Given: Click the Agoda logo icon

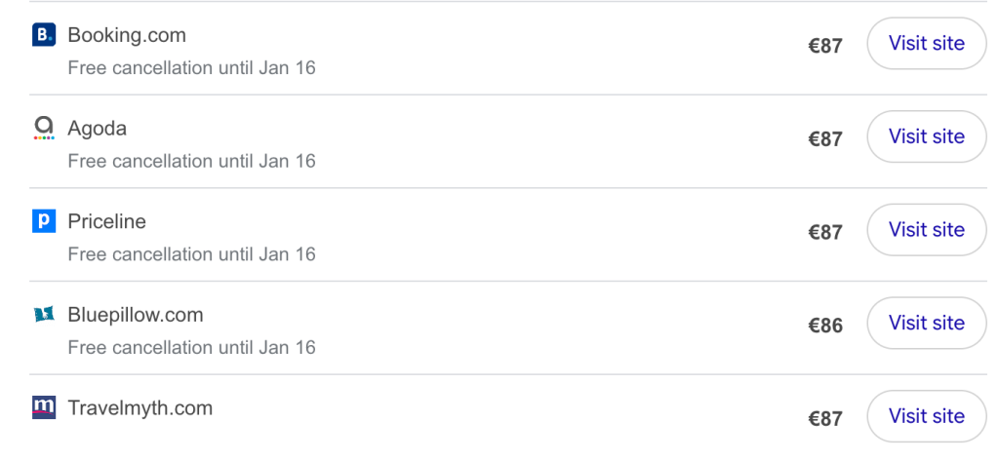Looking at the screenshot, I should 44,128.
